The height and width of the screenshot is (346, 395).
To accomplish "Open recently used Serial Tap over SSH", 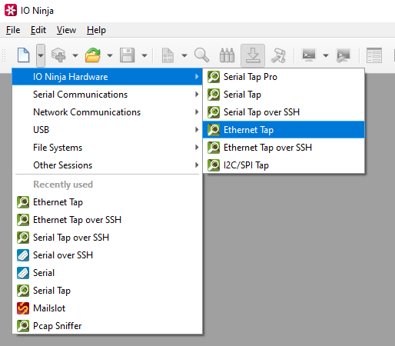I will coord(107,238).
